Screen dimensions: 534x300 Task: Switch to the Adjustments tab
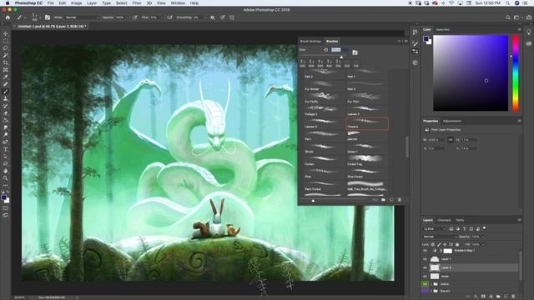[x=452, y=121]
